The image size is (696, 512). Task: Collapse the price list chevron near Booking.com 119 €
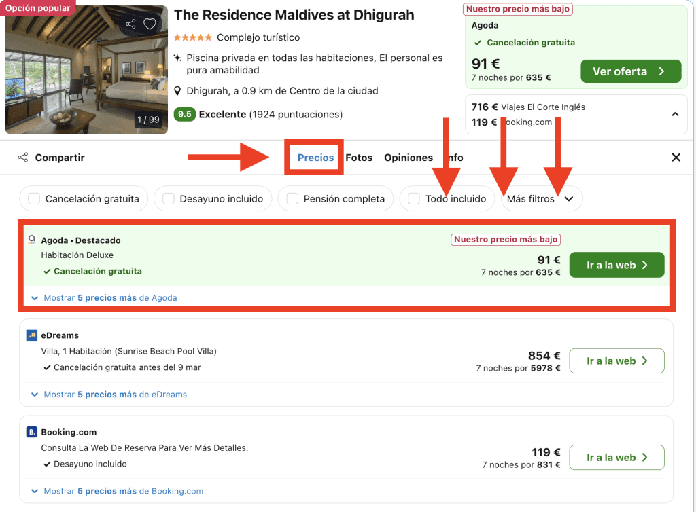coord(674,114)
